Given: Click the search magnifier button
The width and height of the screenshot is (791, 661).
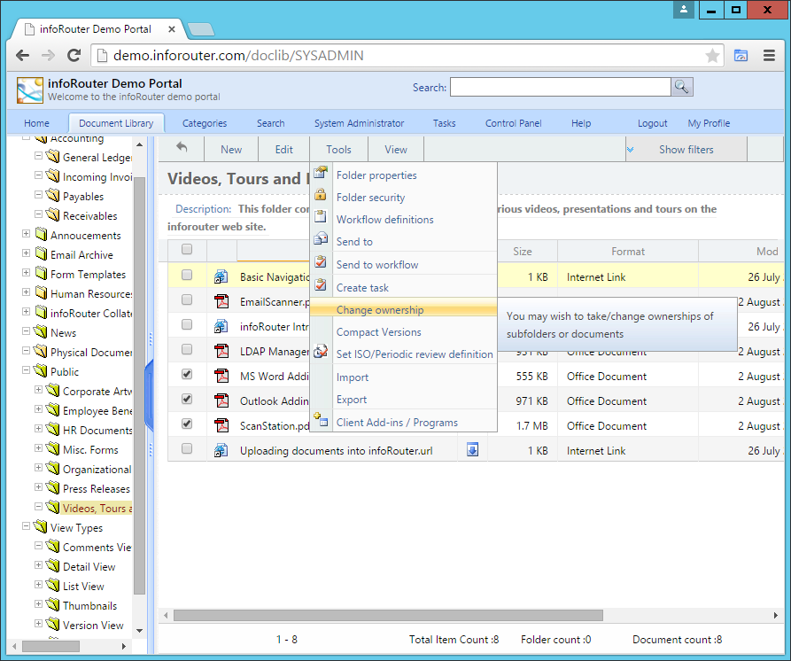Looking at the screenshot, I should click(682, 87).
